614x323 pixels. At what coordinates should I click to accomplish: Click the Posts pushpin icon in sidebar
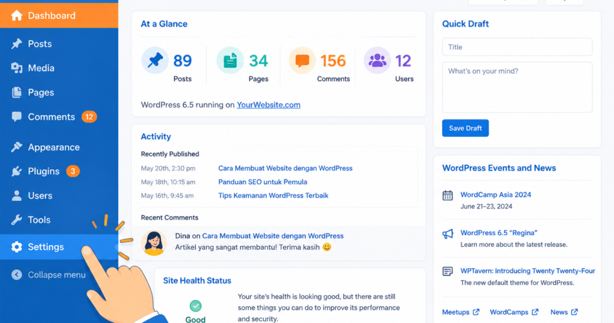click(x=16, y=43)
